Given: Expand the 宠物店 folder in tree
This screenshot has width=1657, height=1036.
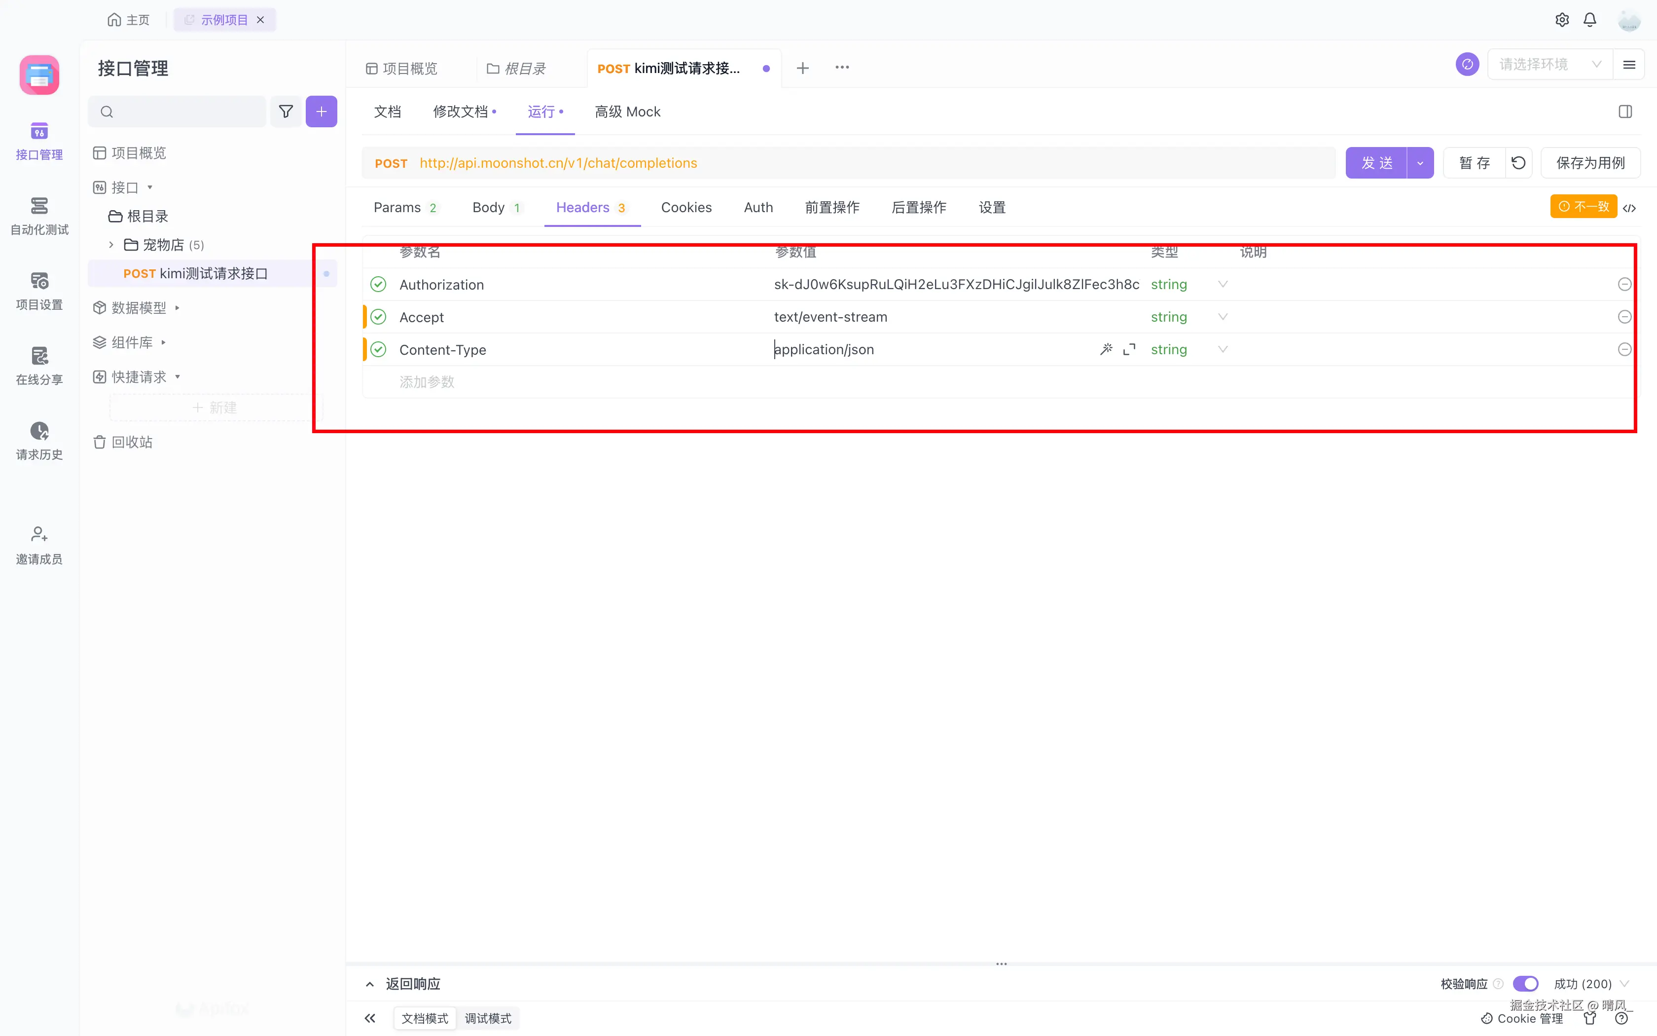Looking at the screenshot, I should point(111,245).
